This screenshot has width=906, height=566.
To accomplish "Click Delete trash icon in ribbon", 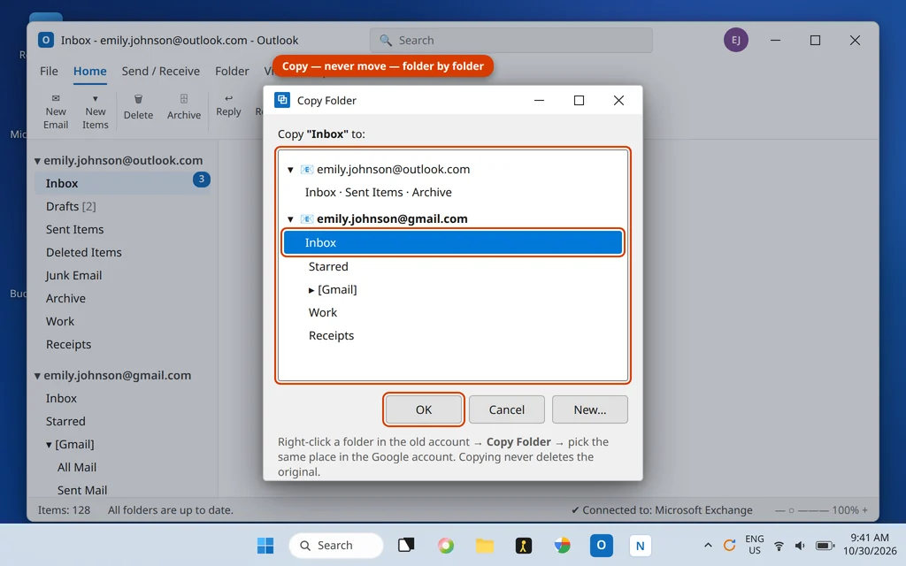I will click(x=138, y=99).
